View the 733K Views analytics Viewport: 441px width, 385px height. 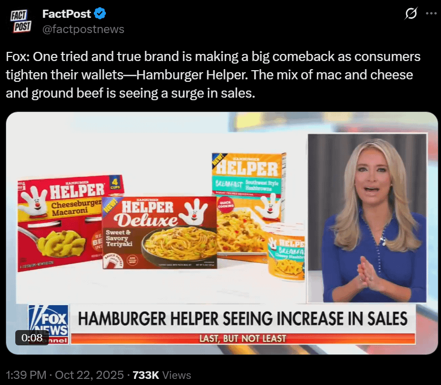pyautogui.click(x=162, y=375)
